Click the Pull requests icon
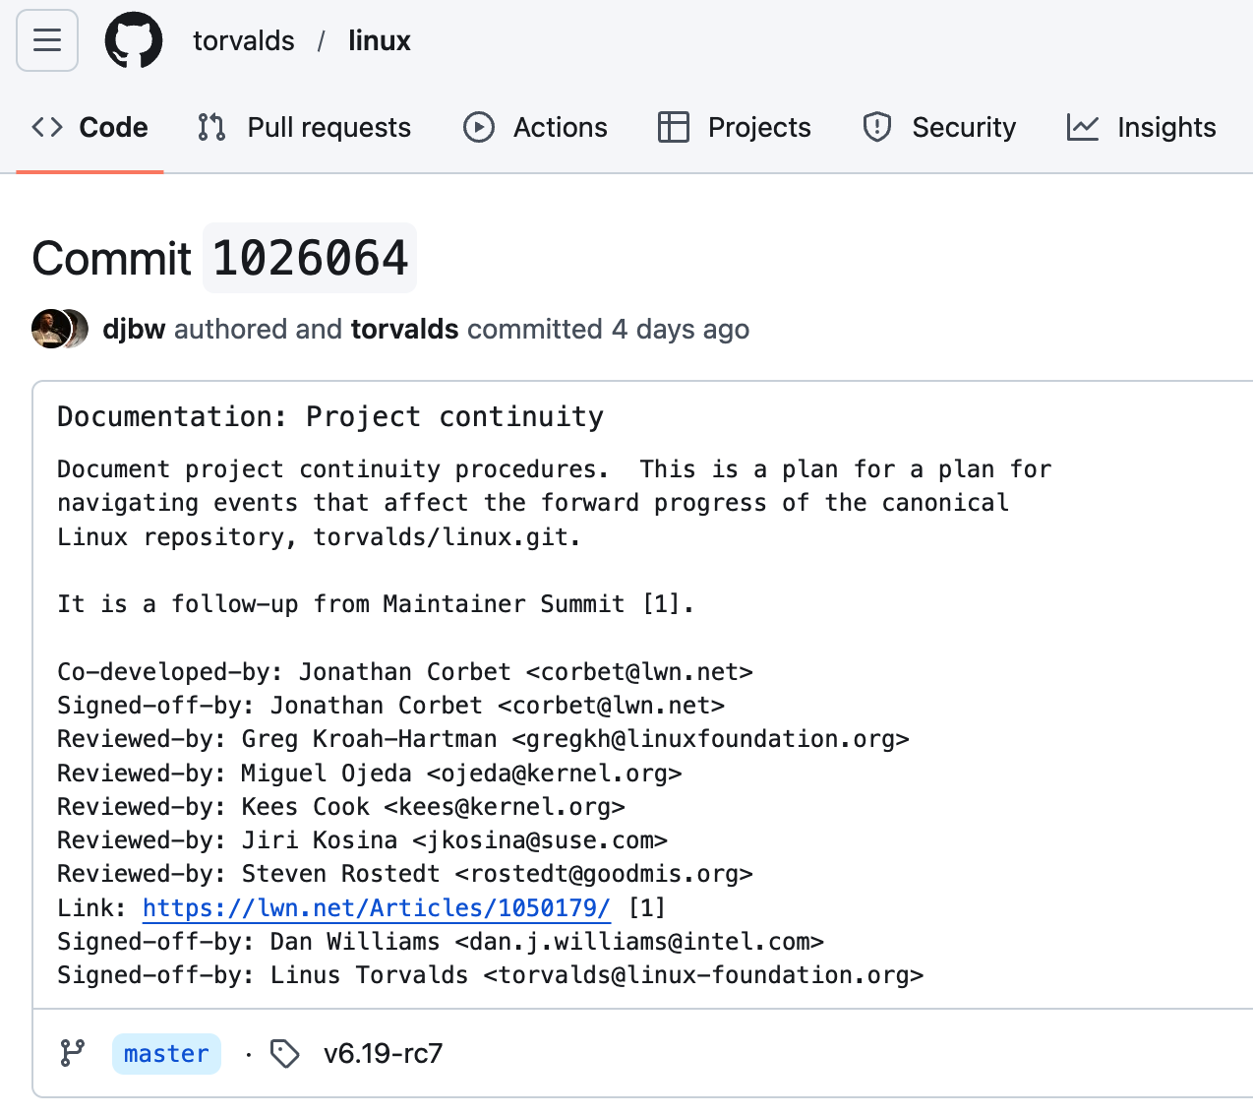Viewport: 1253px width, 1116px height. pos(211,127)
